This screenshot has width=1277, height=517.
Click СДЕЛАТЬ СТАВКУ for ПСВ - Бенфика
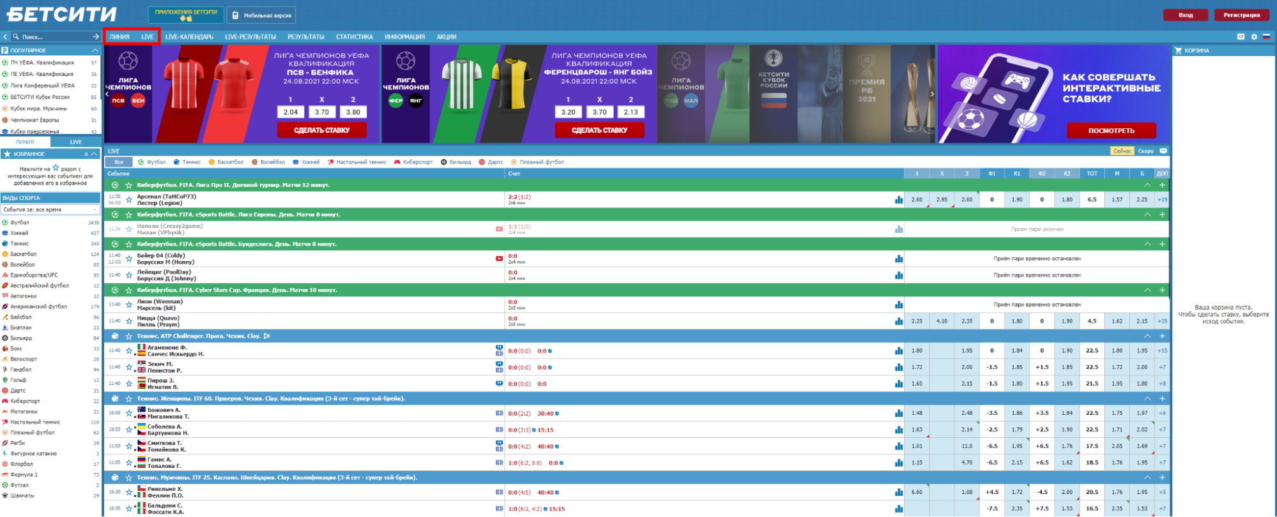coord(321,130)
